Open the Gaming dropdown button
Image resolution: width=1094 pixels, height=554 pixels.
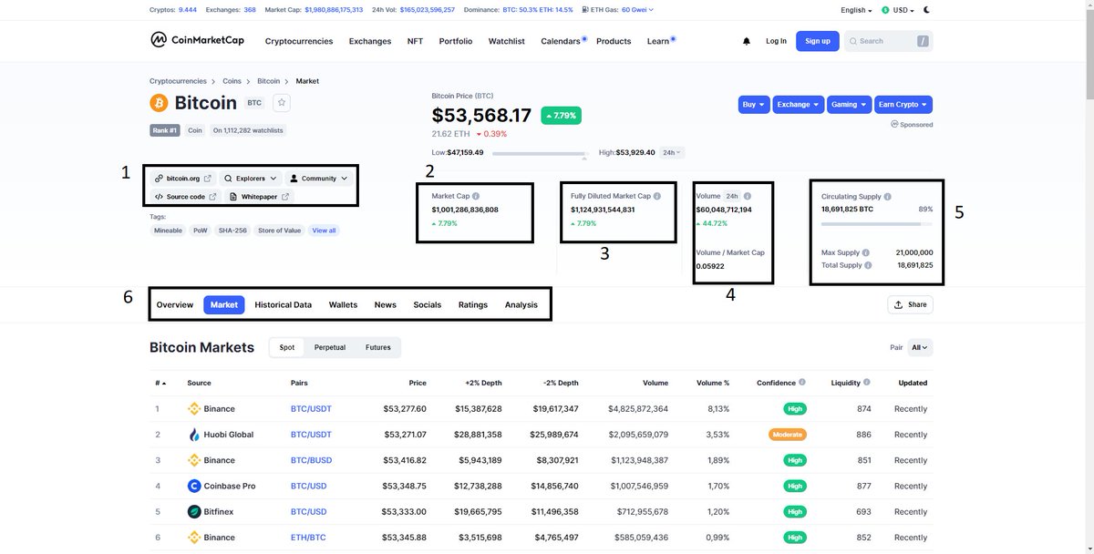coord(849,105)
